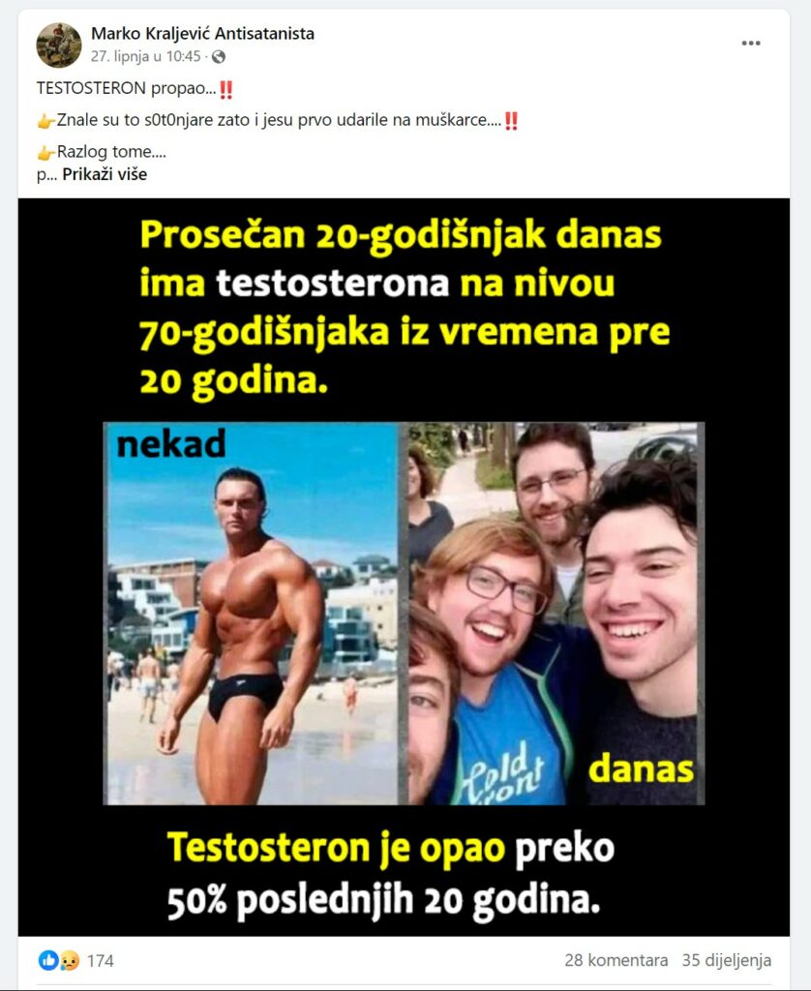Open the post options three-dot menu
The height and width of the screenshot is (991, 811).
click(750, 43)
